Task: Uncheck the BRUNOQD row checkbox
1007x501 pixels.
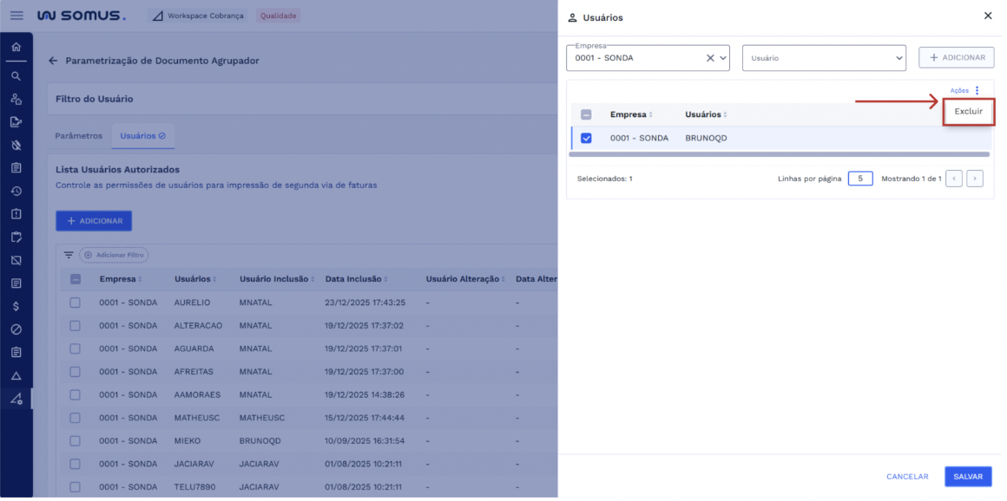Action: 586,138
